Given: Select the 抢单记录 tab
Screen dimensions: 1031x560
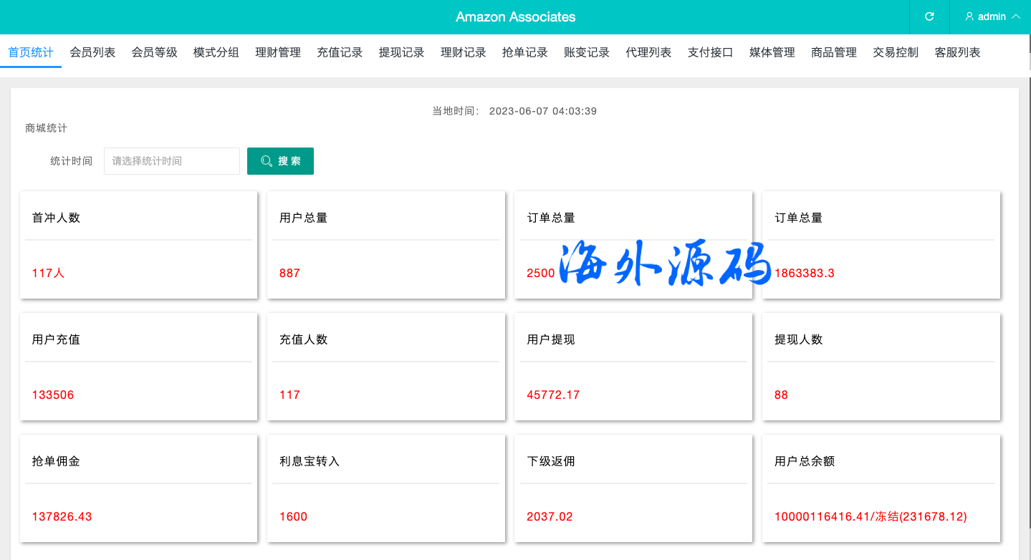Looking at the screenshot, I should (x=525, y=52).
